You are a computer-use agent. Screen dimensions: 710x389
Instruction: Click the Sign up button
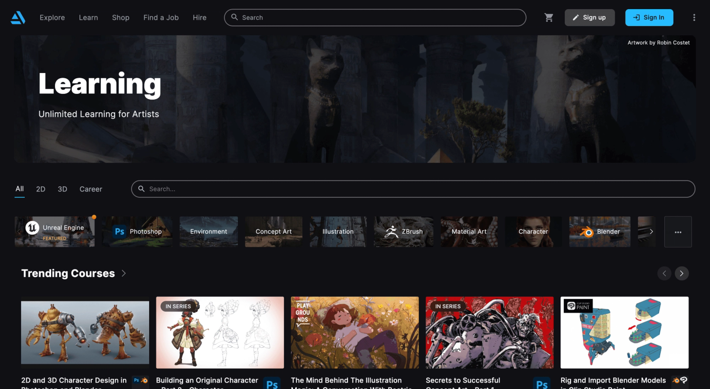pos(590,18)
